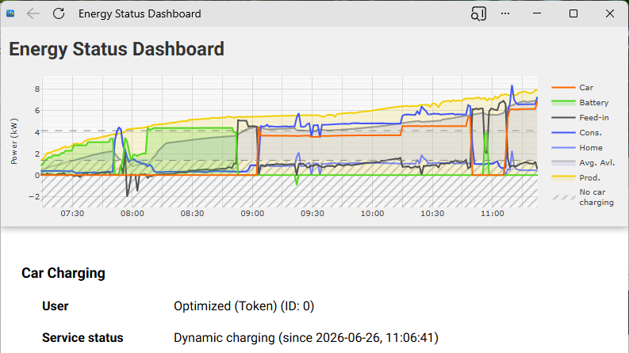Click the 11:00 time axis label

tap(493, 214)
